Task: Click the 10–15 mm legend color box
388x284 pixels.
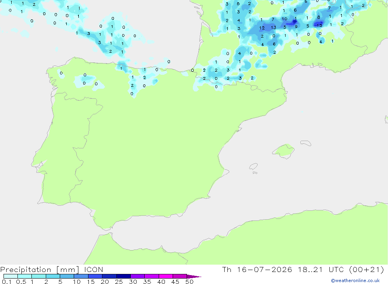Action: (x=81, y=276)
